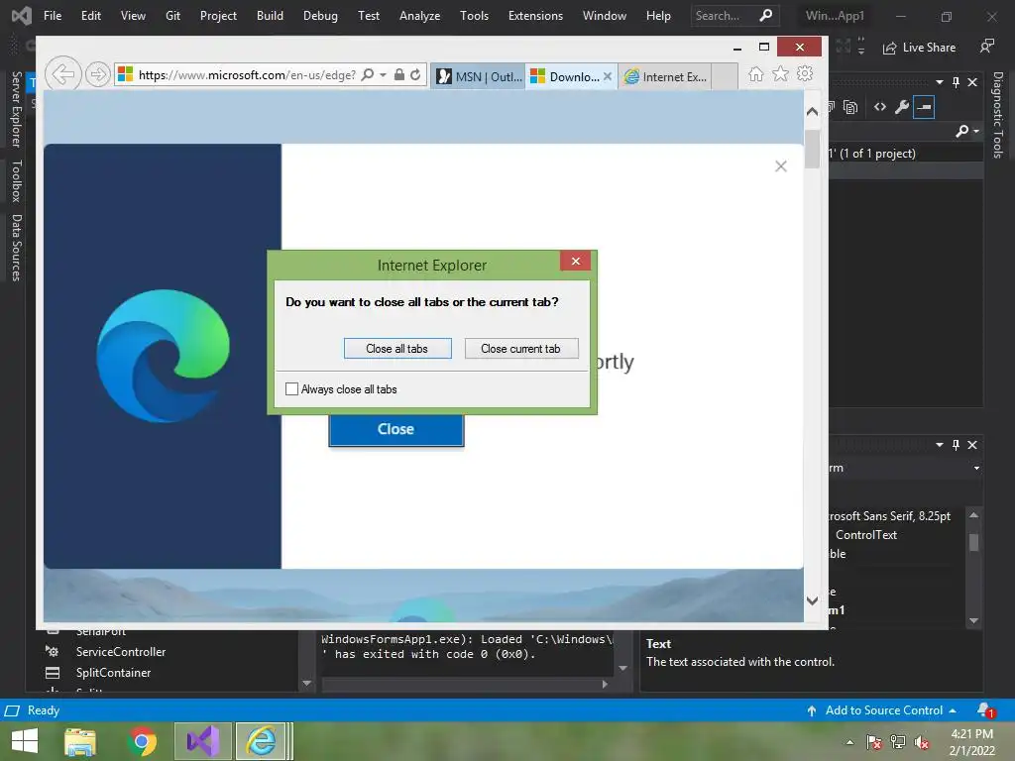Viewport: 1015px width, 761px height.
Task: Open the Toolbox side tab
Action: pos(17,180)
